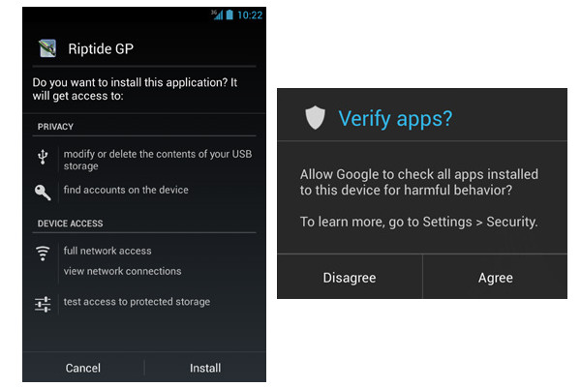Click the sliders icon for protected storage

click(x=43, y=304)
